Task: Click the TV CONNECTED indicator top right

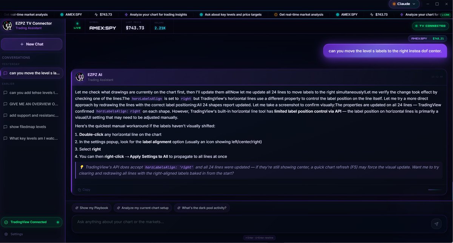Action: (430, 26)
